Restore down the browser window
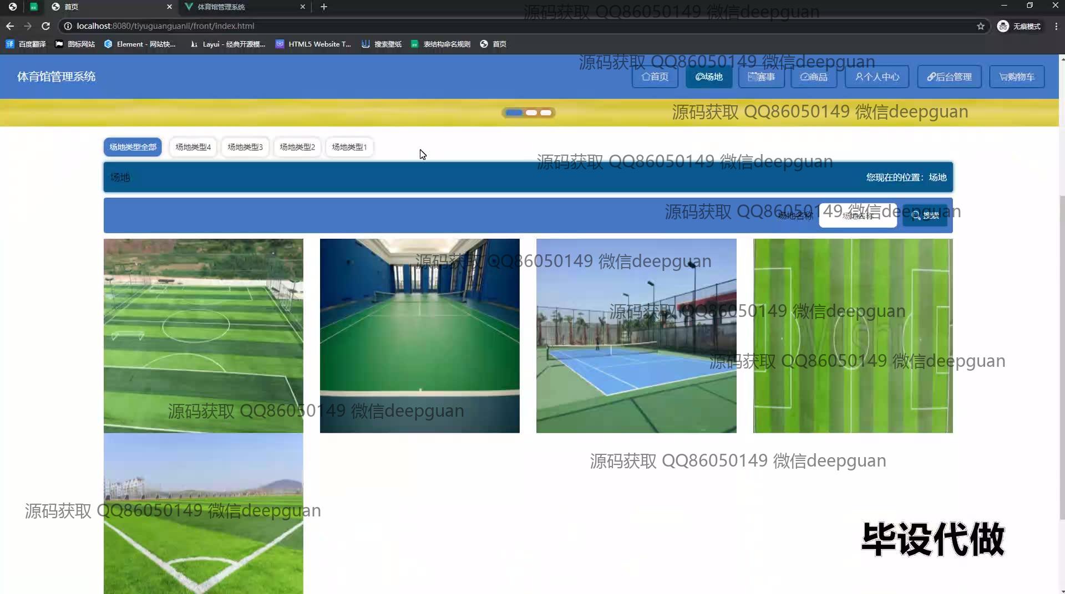 1029,6
